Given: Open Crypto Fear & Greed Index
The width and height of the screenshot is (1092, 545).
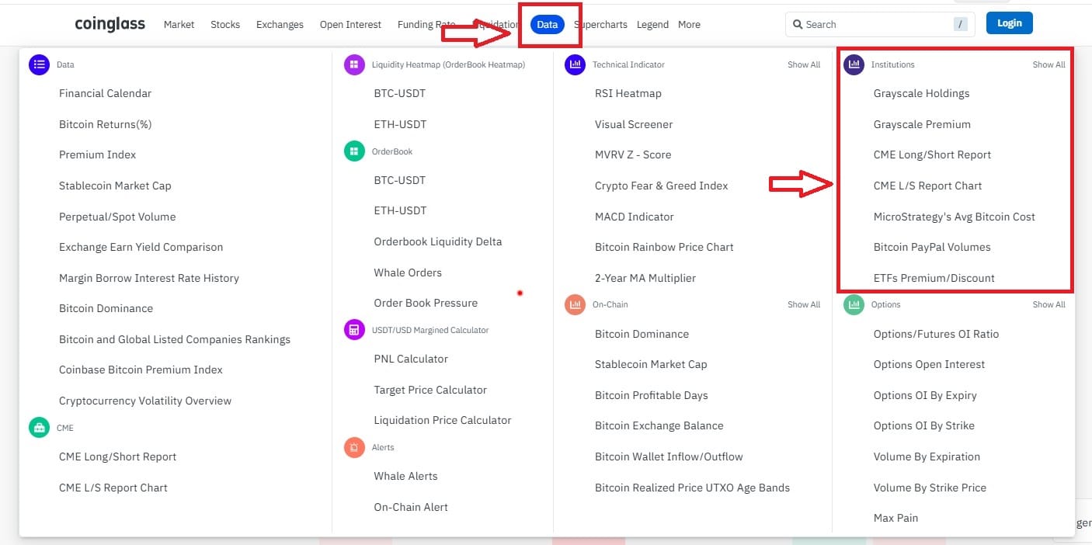Looking at the screenshot, I should tap(662, 186).
